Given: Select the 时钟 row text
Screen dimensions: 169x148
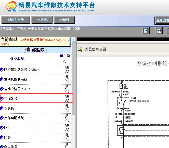Looking at the screenshot, I should [7, 138].
